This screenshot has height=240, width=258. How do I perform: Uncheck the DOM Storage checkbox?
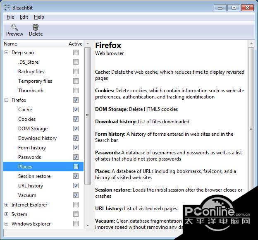(x=76, y=129)
